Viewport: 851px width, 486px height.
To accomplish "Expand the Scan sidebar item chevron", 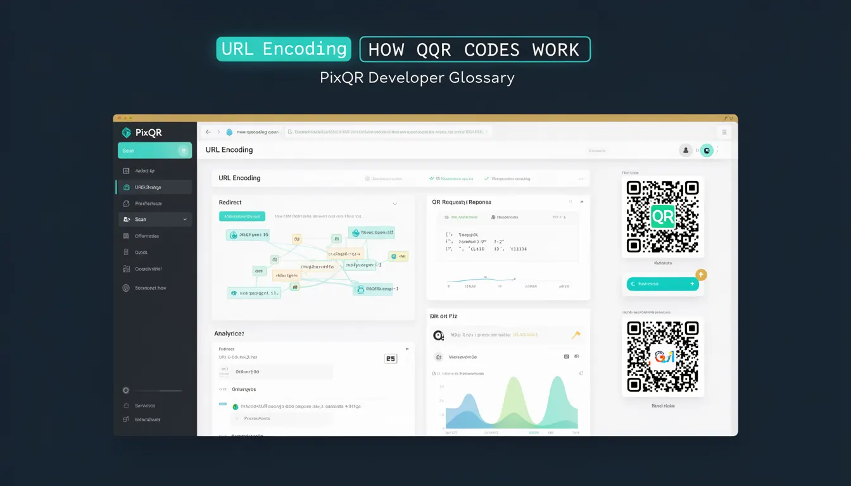I will click(x=185, y=219).
